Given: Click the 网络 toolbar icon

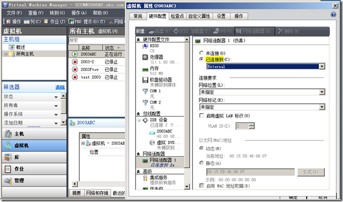Looking at the screenshot, I should pos(111,21).
